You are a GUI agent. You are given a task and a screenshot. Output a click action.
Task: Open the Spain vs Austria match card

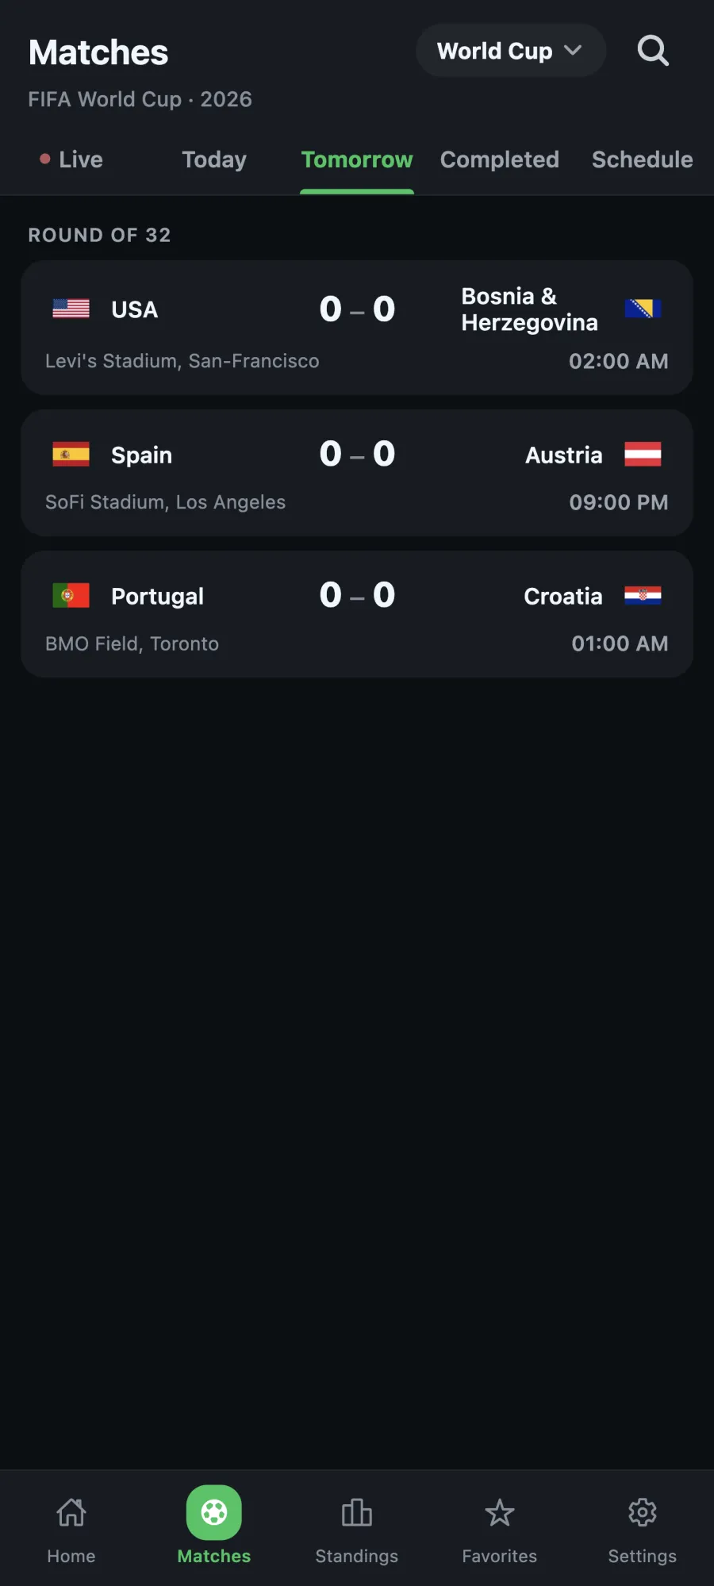[x=357, y=473]
